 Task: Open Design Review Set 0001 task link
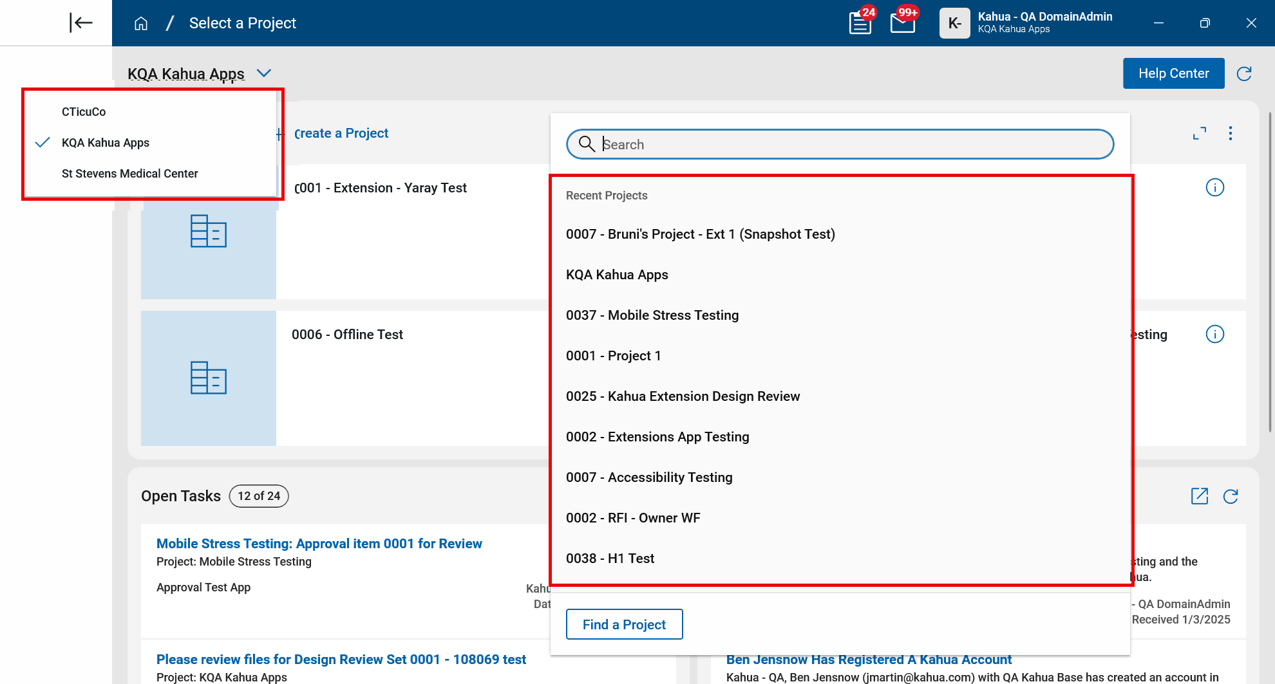(x=341, y=660)
